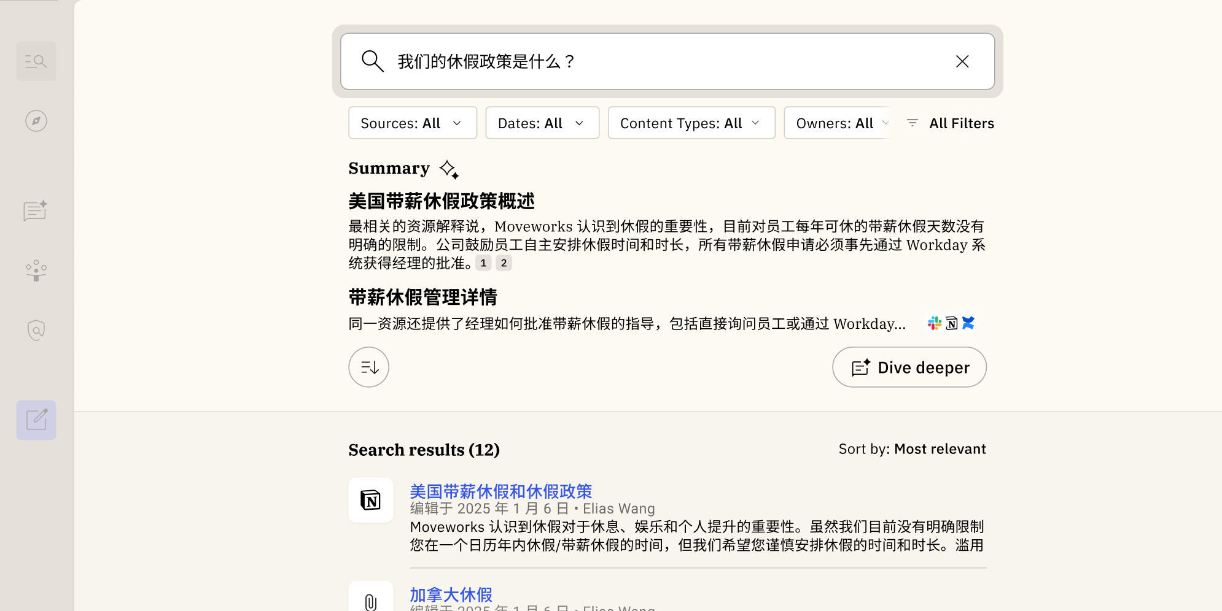
Task: Click the Confluence source icon
Action: coord(968,323)
